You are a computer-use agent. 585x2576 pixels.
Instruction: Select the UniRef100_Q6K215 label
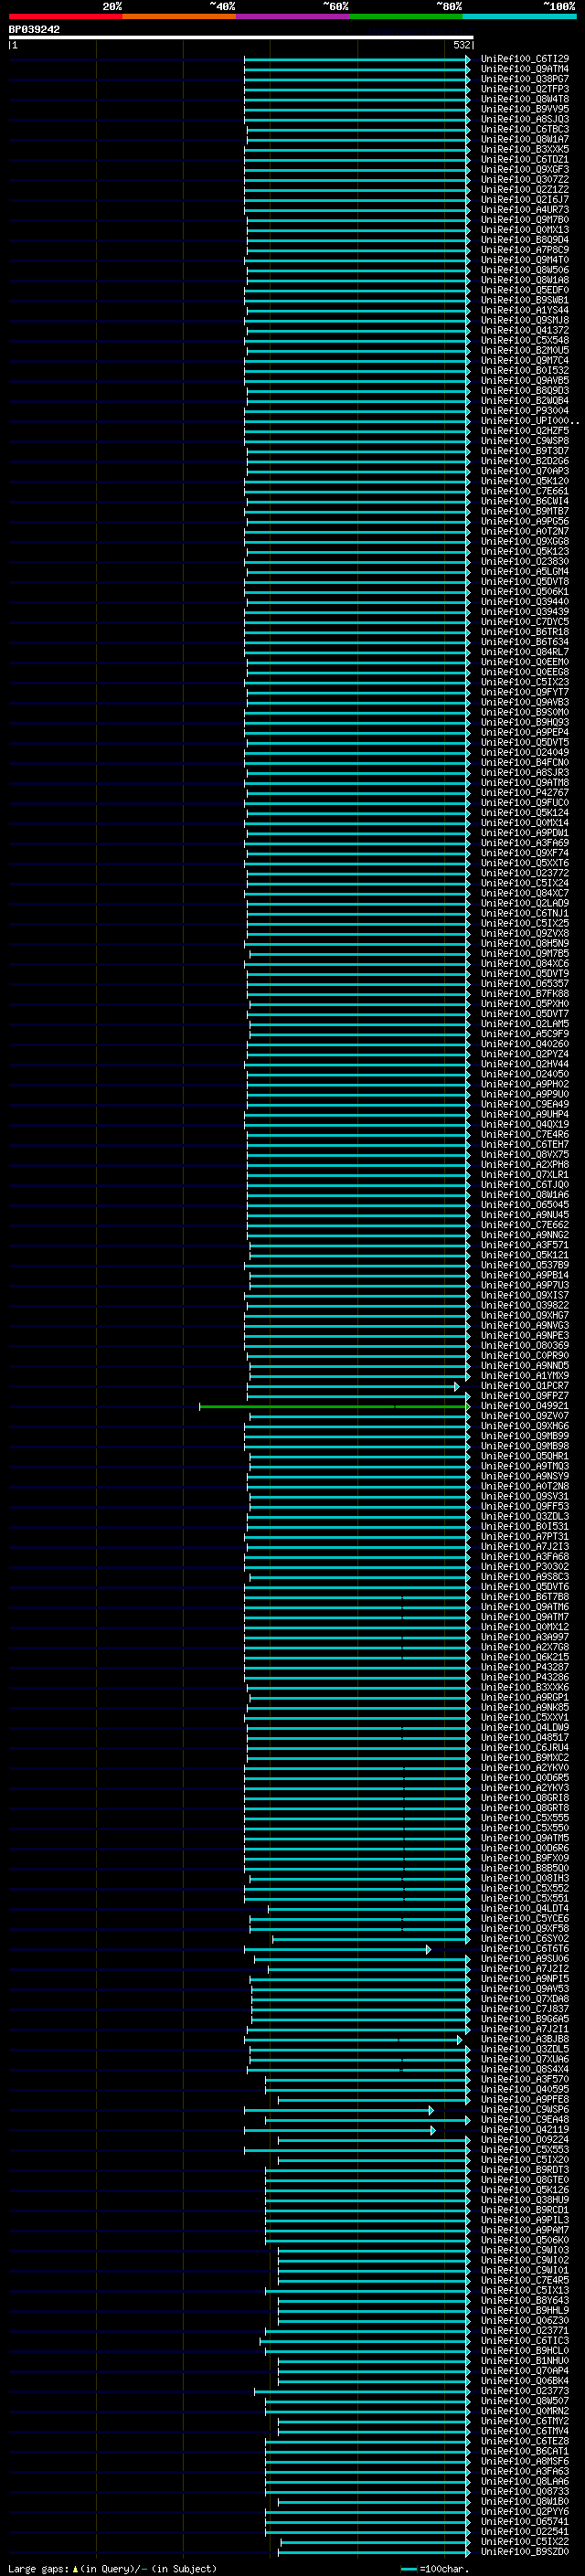coord(524,1657)
